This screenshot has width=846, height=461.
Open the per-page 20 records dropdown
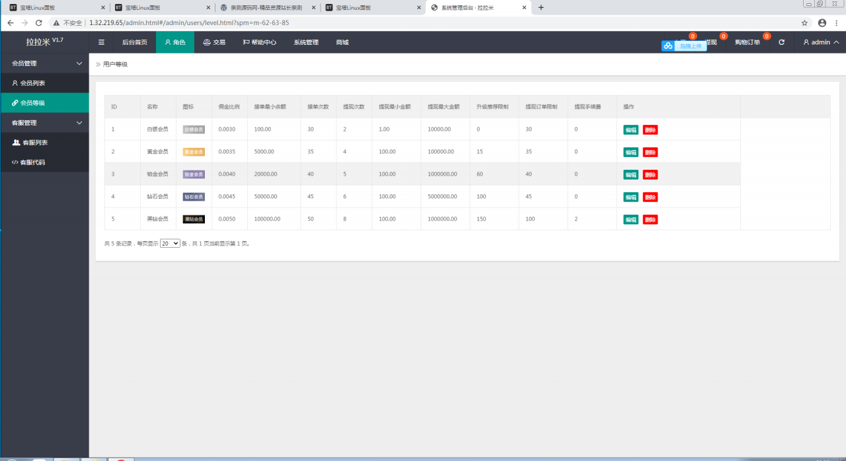tap(170, 243)
